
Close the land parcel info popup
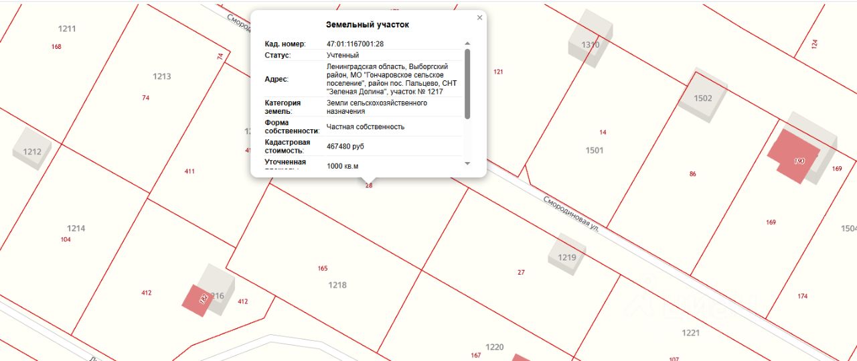point(479,18)
